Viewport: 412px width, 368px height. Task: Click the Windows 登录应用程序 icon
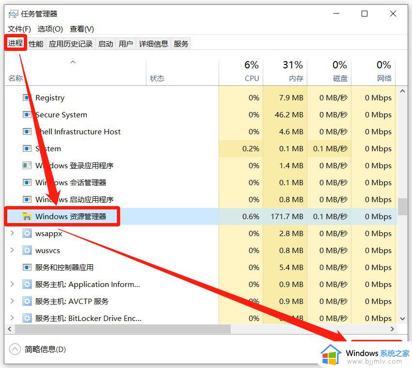(x=27, y=165)
